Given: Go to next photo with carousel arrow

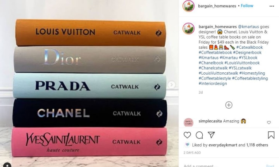Looking at the screenshot, I should pyautogui.click(x=172, y=85).
